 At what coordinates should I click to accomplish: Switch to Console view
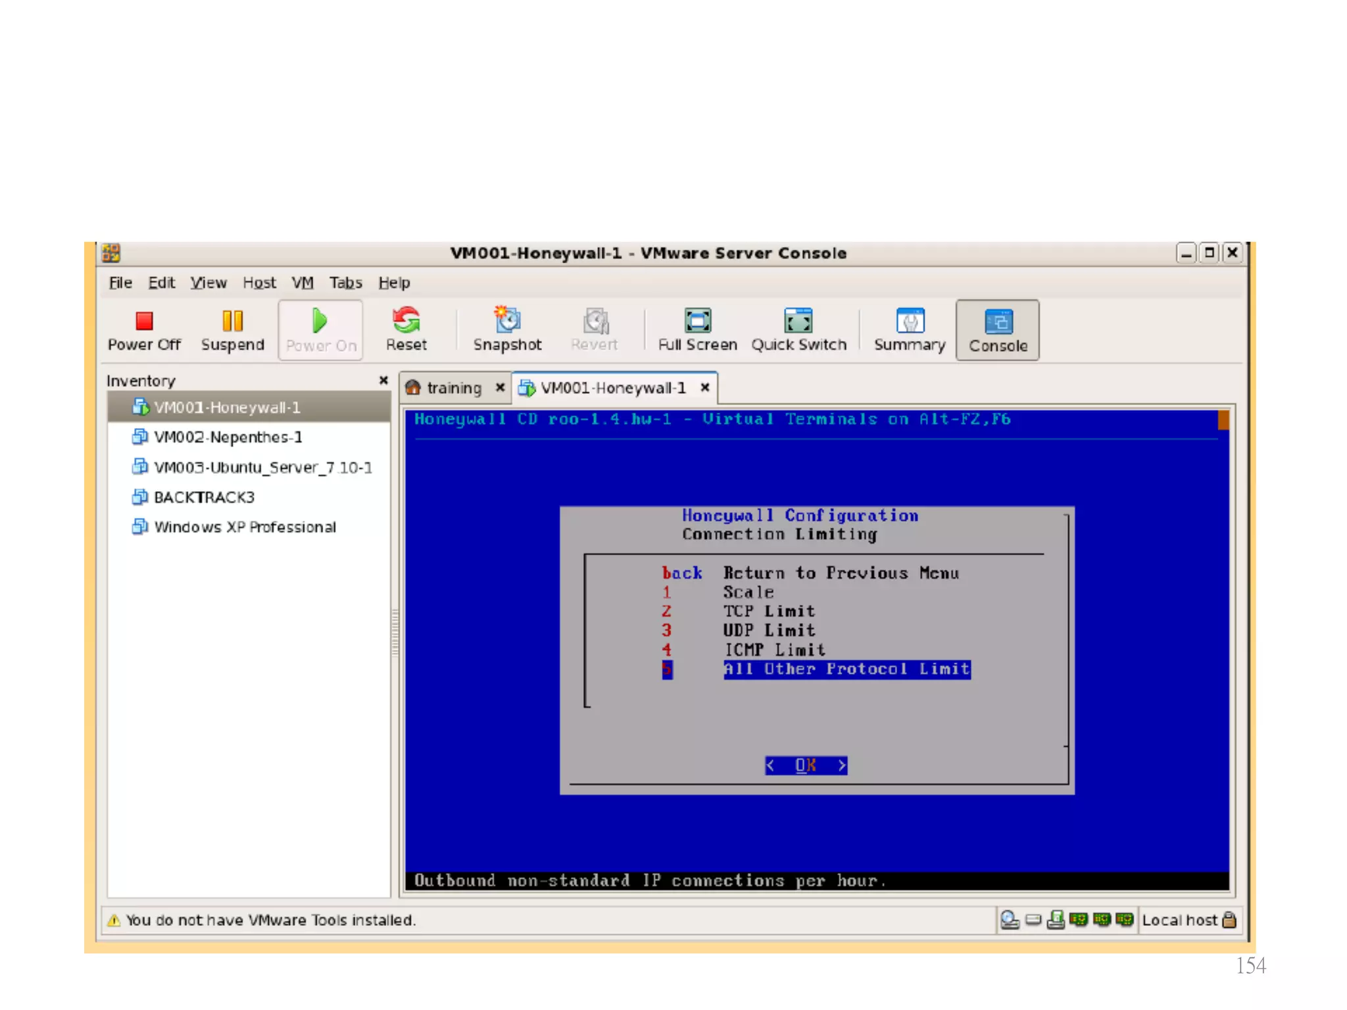pyautogui.click(x=997, y=330)
